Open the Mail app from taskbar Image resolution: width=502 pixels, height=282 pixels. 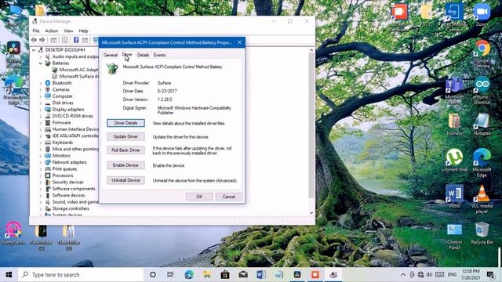243,275
